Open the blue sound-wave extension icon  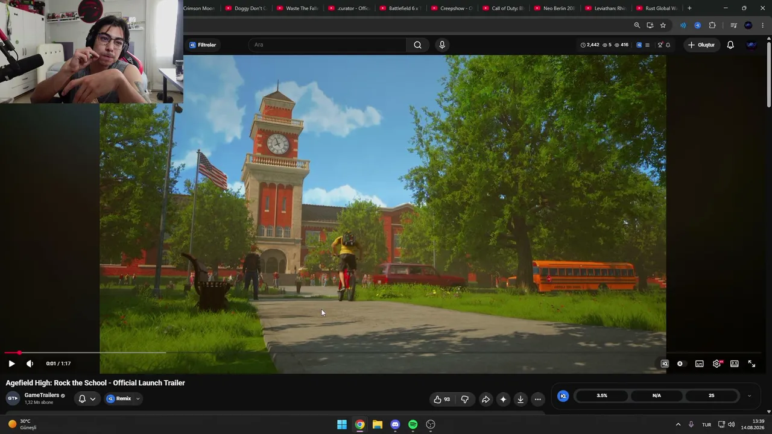click(683, 25)
